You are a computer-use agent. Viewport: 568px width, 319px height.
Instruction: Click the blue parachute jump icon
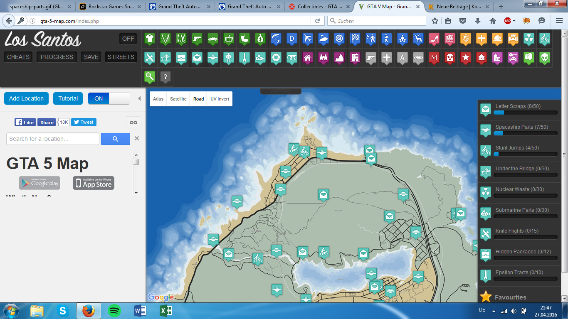tap(276, 39)
